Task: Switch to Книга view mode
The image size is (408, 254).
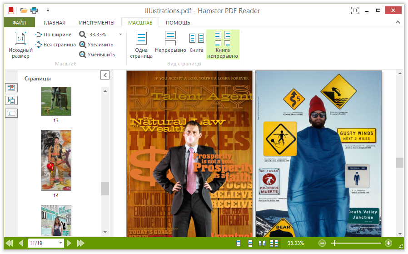Action: (x=196, y=43)
